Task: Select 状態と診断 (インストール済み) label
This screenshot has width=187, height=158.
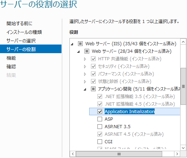Action: pos(125,82)
